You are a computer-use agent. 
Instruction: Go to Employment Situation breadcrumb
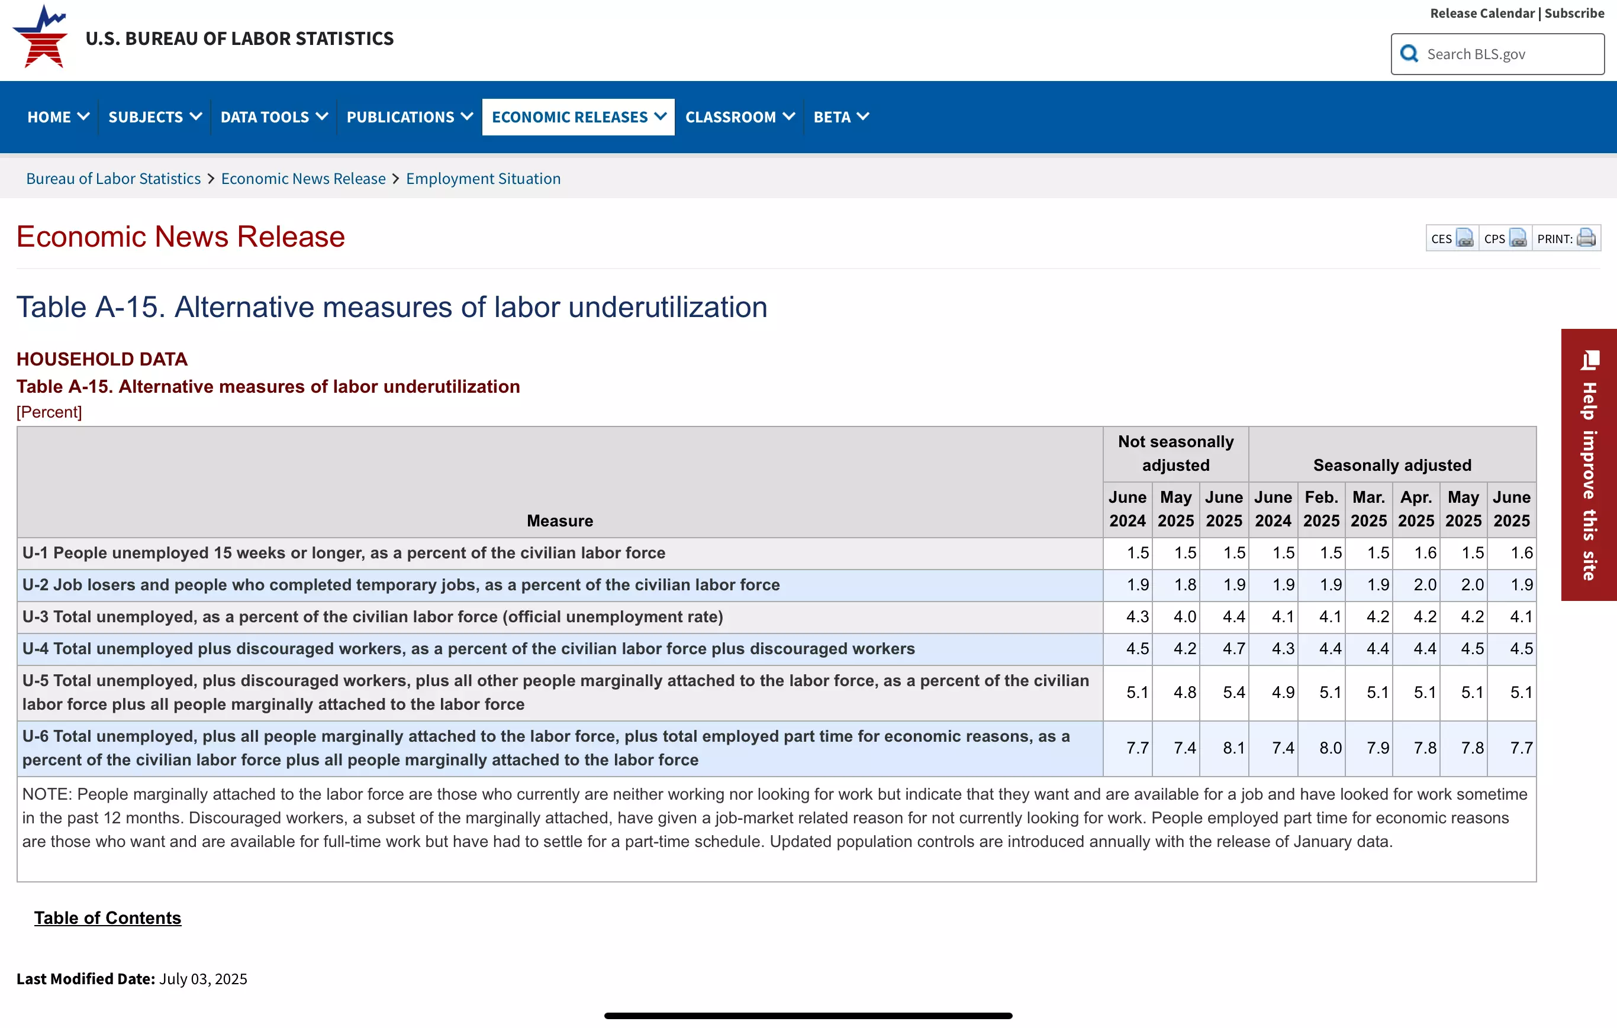tap(484, 179)
